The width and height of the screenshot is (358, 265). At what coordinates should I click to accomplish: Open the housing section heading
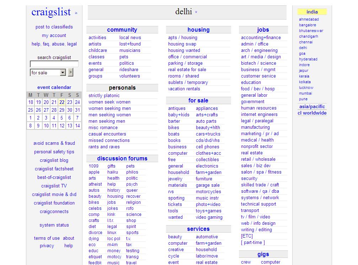point(198,30)
